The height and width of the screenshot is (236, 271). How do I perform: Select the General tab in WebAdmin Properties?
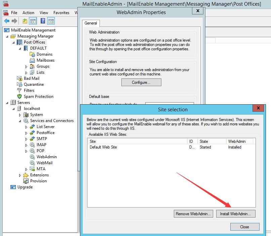coord(91,23)
